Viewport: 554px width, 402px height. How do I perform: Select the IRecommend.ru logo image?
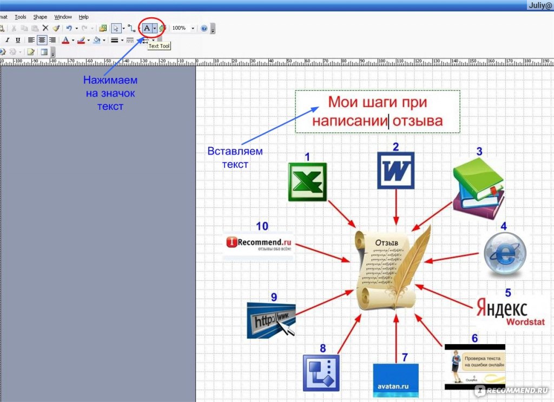(x=258, y=246)
